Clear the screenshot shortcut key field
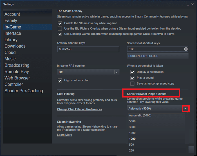 pyautogui.click(x=186, y=49)
